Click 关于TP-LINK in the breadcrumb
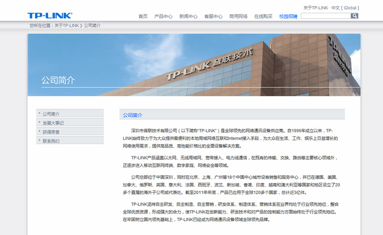Image resolution: width=383 pixels, height=235 pixels. coord(67,25)
